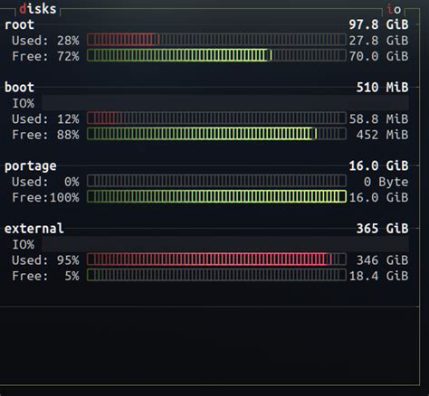Click the external Used 95% bar
The image size is (429, 396).
pos(216,259)
